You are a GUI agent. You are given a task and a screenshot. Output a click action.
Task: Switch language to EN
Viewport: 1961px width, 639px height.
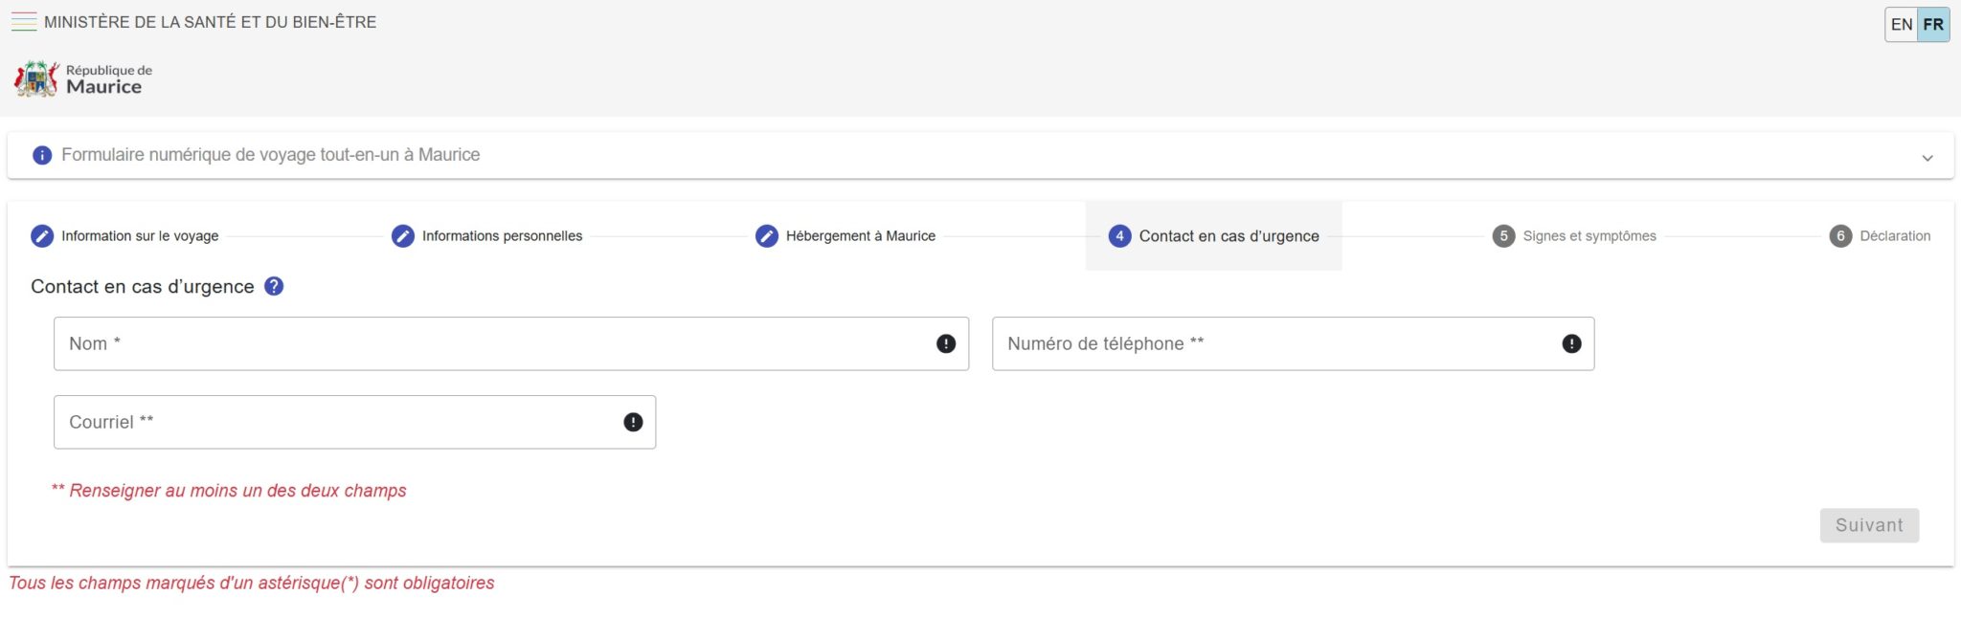pos(1902,25)
